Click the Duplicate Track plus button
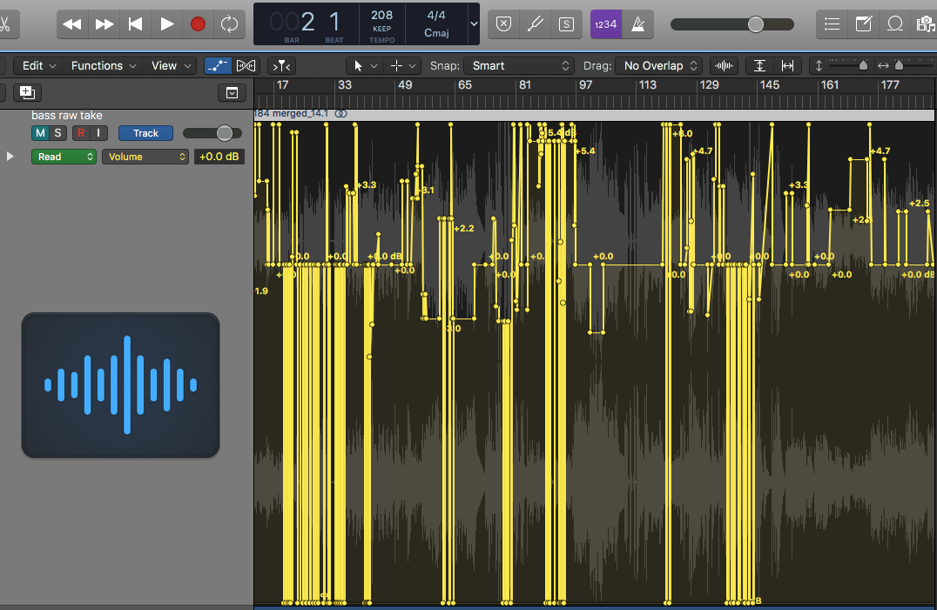 click(x=27, y=92)
